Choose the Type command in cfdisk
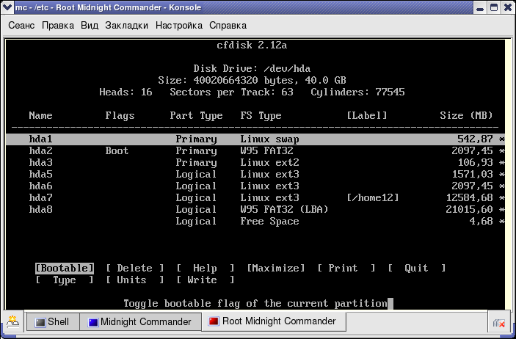Screen dimensions: 516x339 [65, 280]
